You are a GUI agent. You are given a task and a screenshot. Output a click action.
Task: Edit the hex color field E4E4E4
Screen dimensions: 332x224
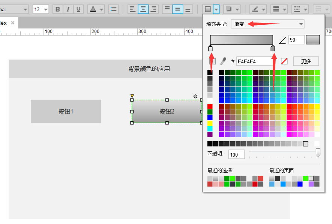point(254,61)
